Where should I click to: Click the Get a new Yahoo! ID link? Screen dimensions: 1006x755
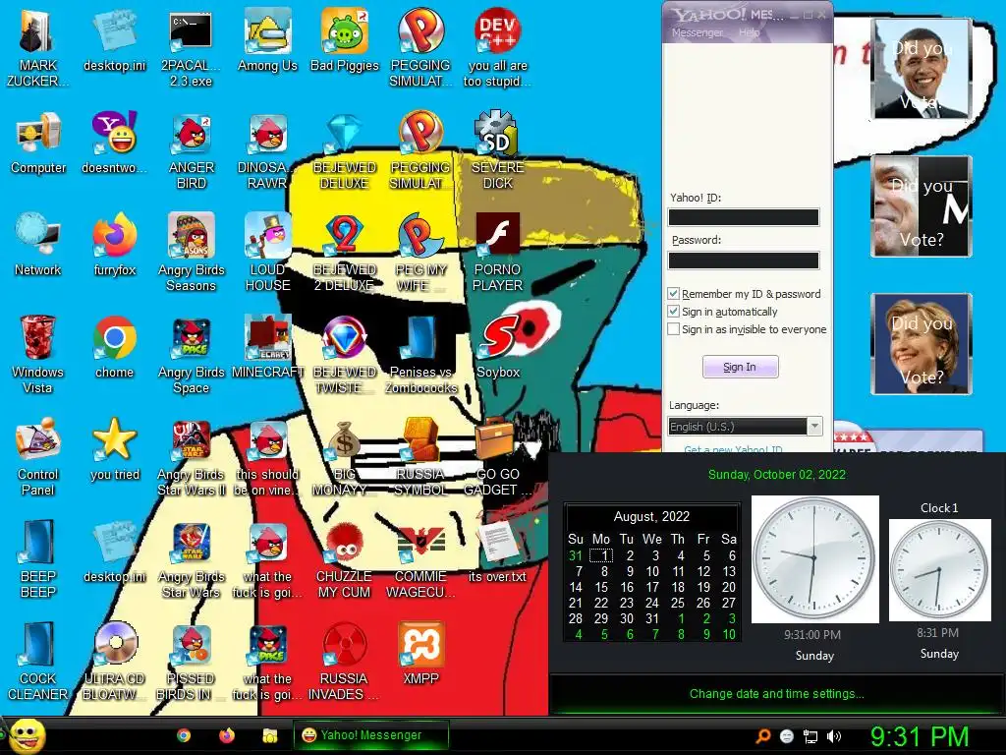pos(733,448)
